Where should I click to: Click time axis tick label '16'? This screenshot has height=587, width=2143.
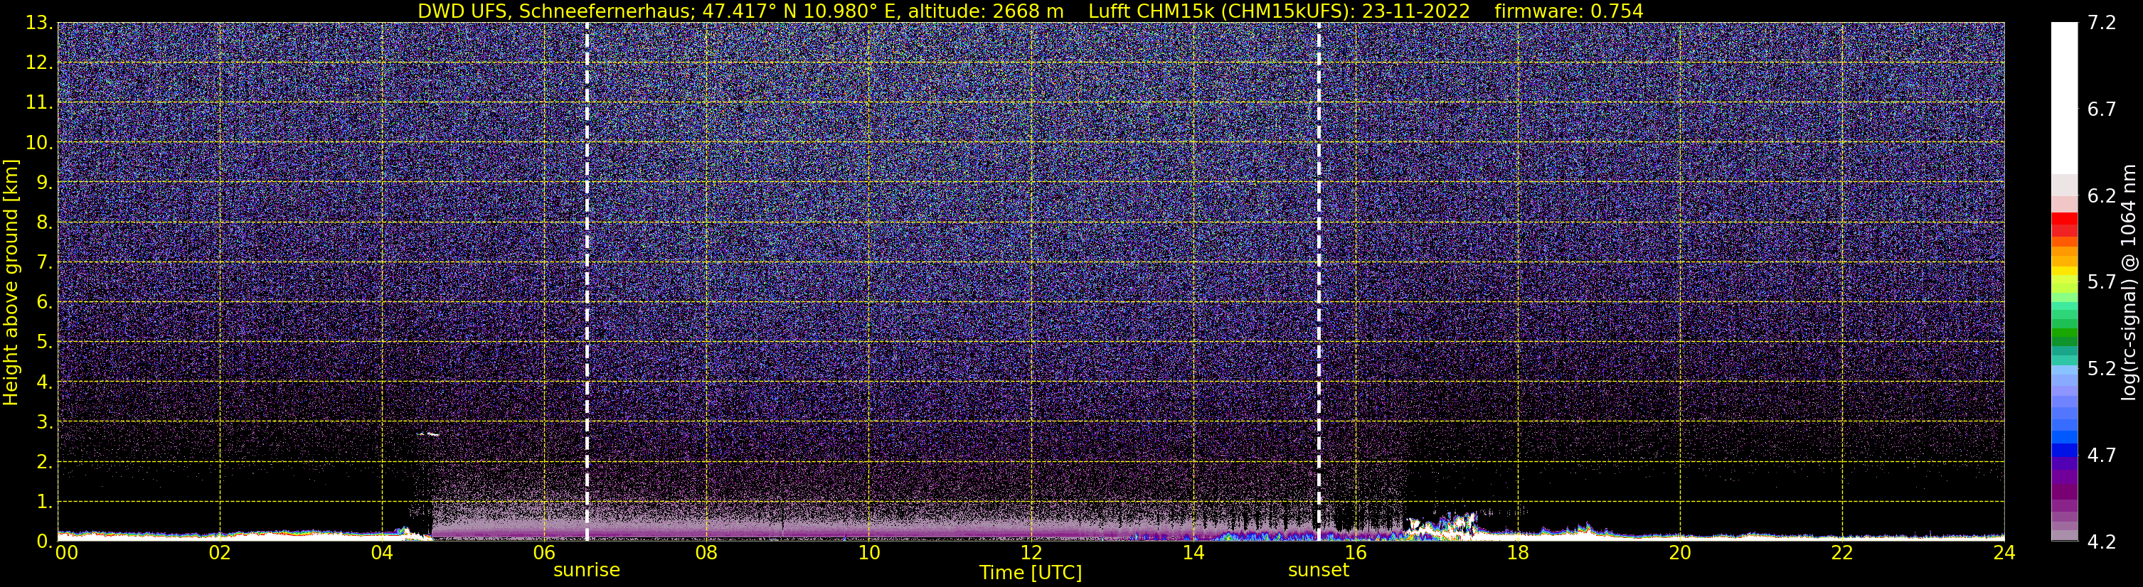(x=1355, y=553)
